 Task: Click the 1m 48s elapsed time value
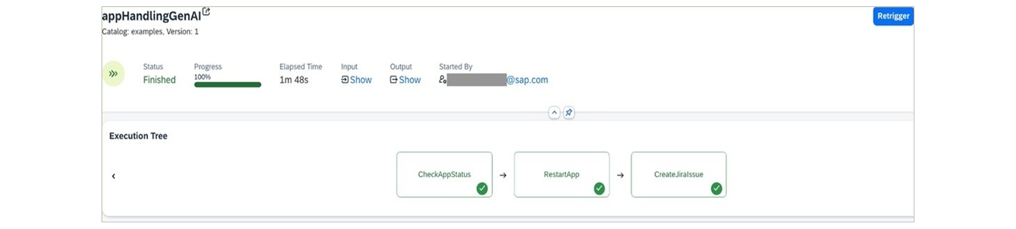point(294,80)
